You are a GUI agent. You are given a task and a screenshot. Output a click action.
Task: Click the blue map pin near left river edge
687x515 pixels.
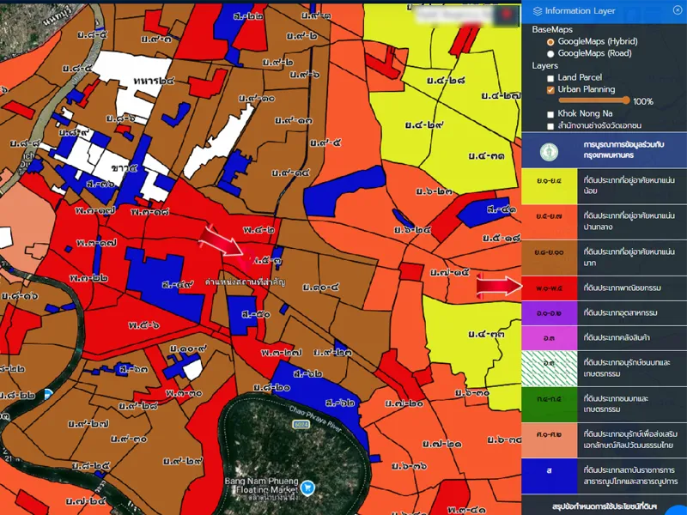click(48, 394)
